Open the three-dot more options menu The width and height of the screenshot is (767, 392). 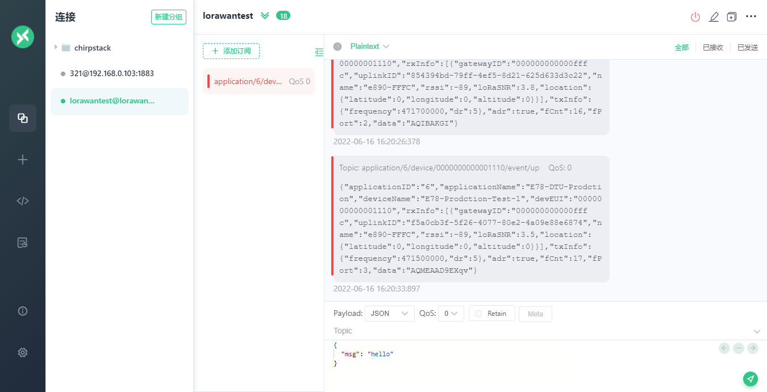(x=751, y=16)
